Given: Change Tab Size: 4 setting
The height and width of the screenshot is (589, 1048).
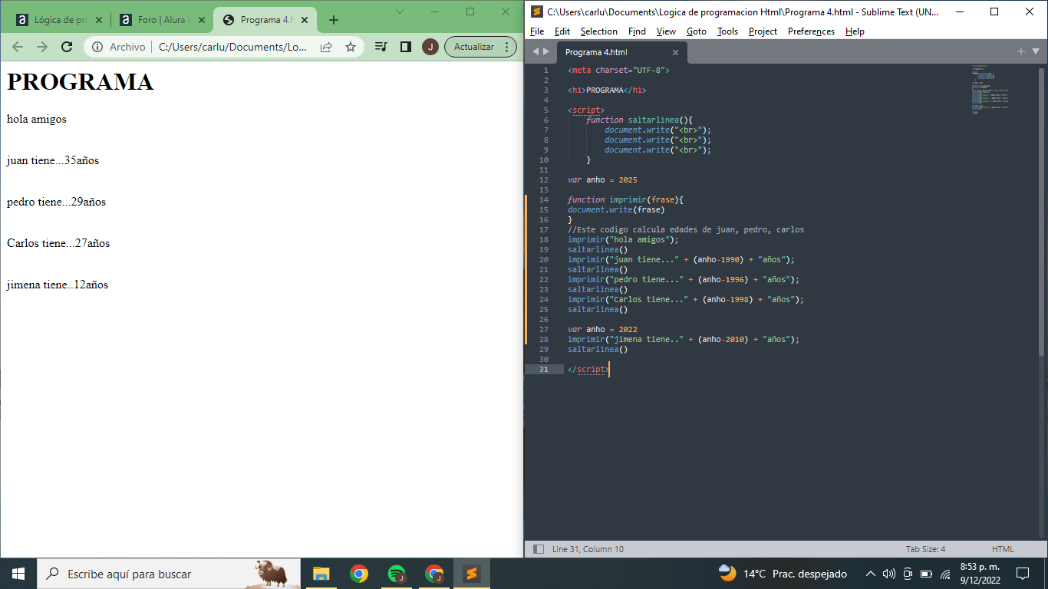Looking at the screenshot, I should 925,549.
